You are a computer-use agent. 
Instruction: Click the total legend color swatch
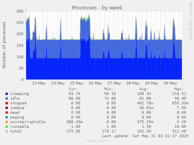(7, 131)
